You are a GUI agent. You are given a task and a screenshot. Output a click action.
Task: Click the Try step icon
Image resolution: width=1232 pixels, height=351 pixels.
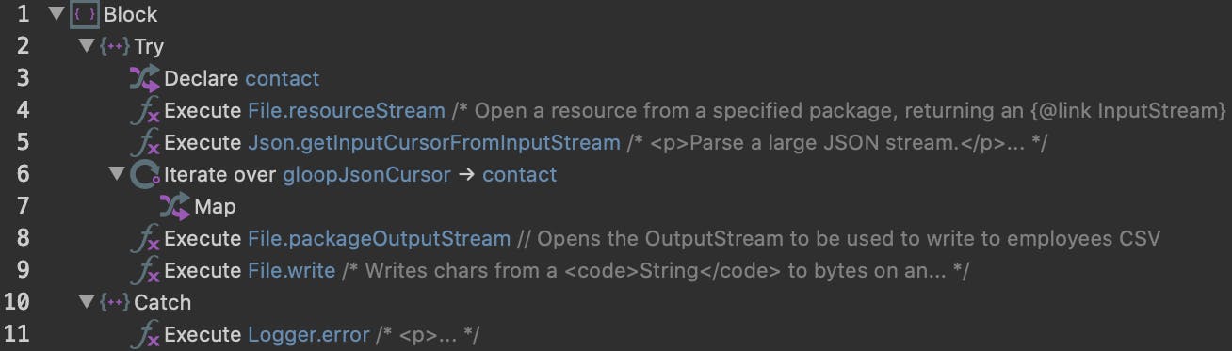pos(115,46)
